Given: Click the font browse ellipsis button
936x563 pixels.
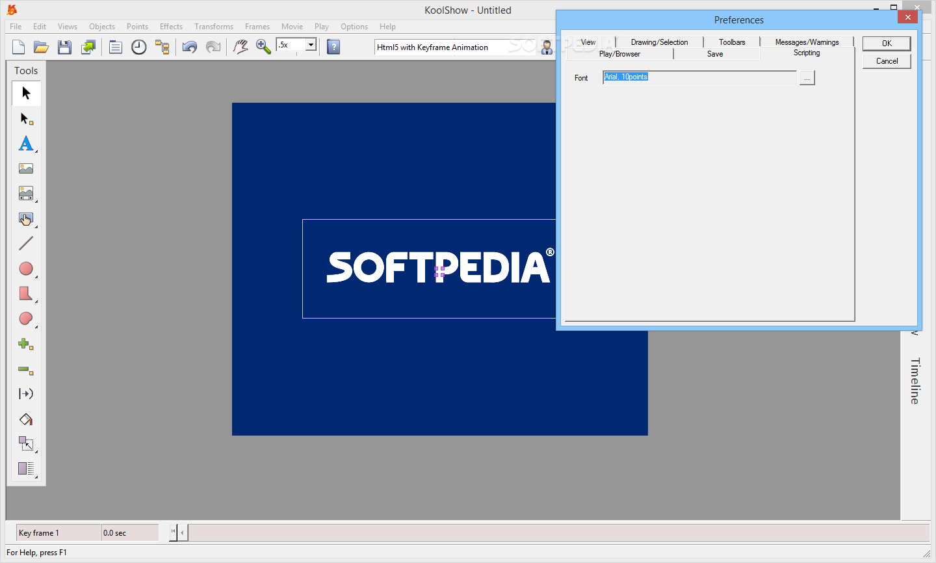Looking at the screenshot, I should coord(807,78).
